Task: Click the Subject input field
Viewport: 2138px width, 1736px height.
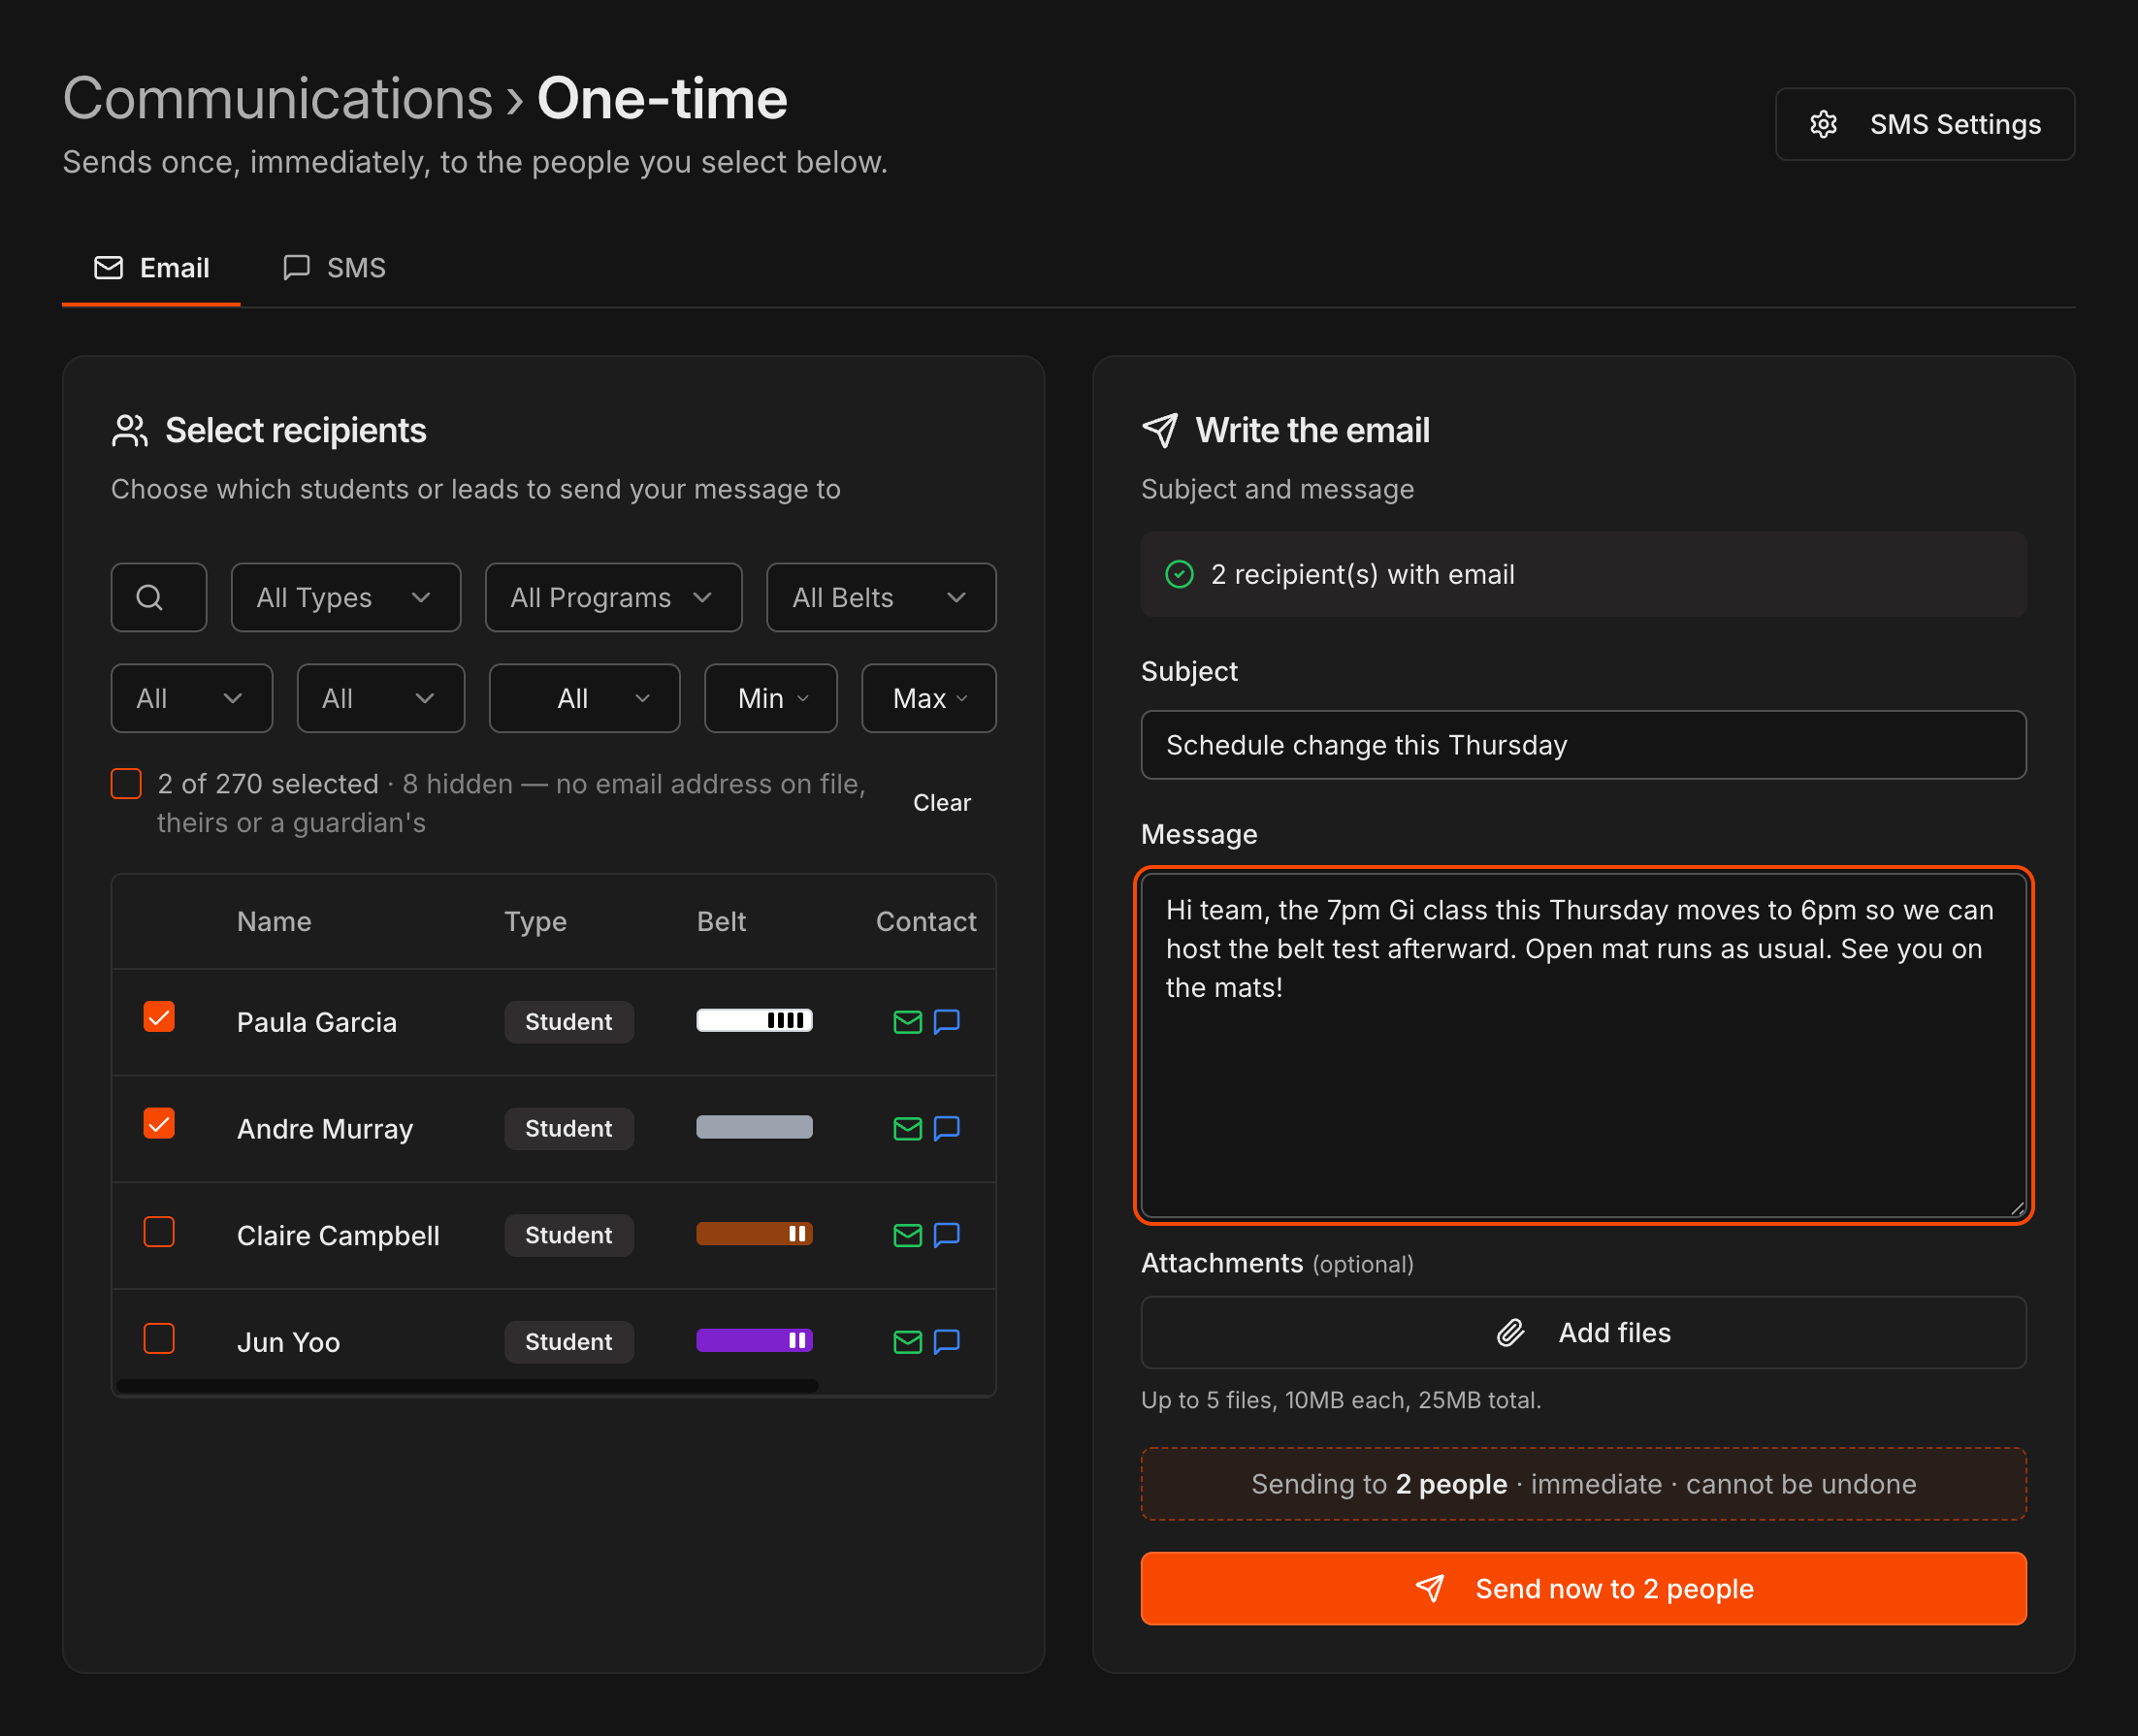Action: click(1584, 745)
